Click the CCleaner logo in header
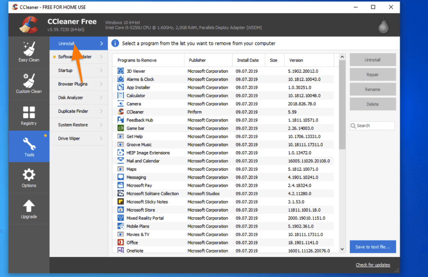 pos(29,25)
